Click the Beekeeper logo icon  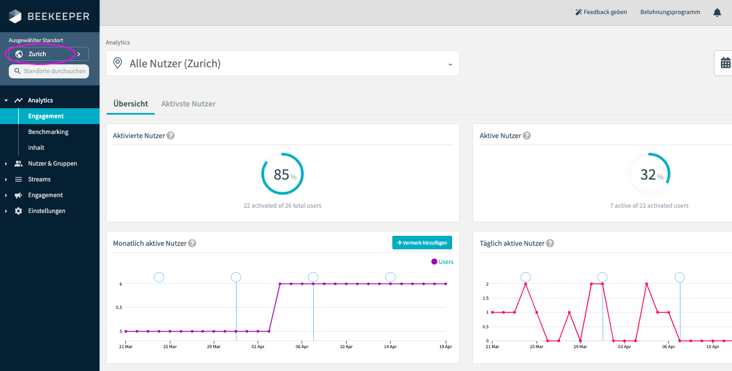tap(15, 16)
